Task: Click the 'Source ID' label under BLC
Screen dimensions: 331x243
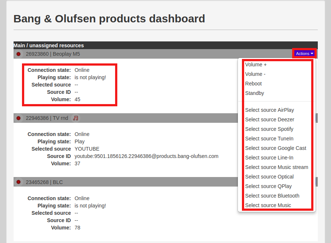Action: tap(59, 220)
